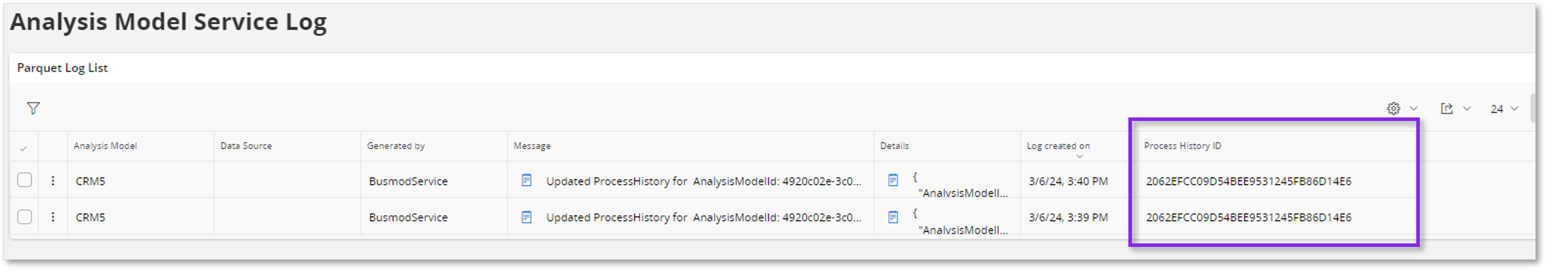1546x270 pixels.
Task: Expand the settings gear dropdown chevron
Action: pyautogui.click(x=1413, y=108)
